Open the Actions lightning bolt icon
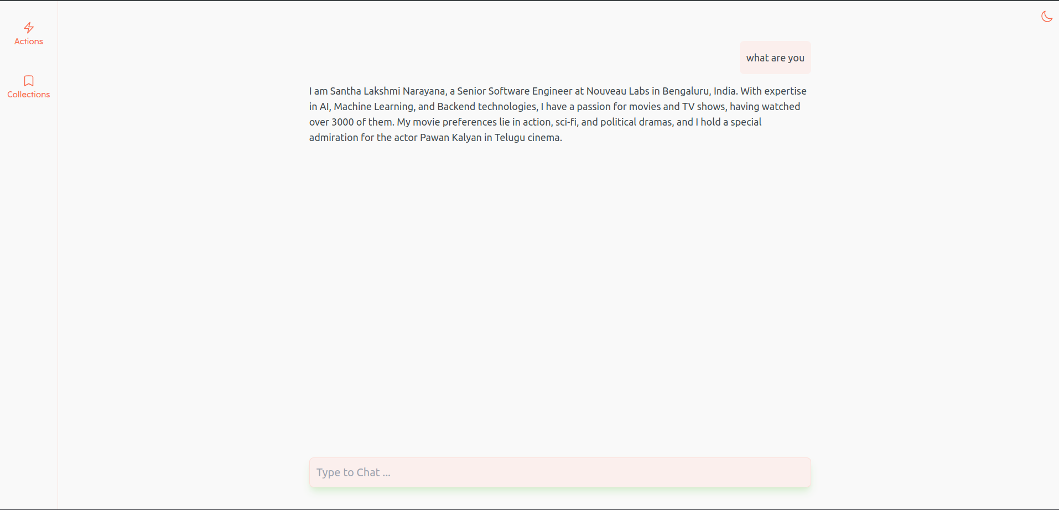Viewport: 1059px width, 510px height. coord(29,28)
